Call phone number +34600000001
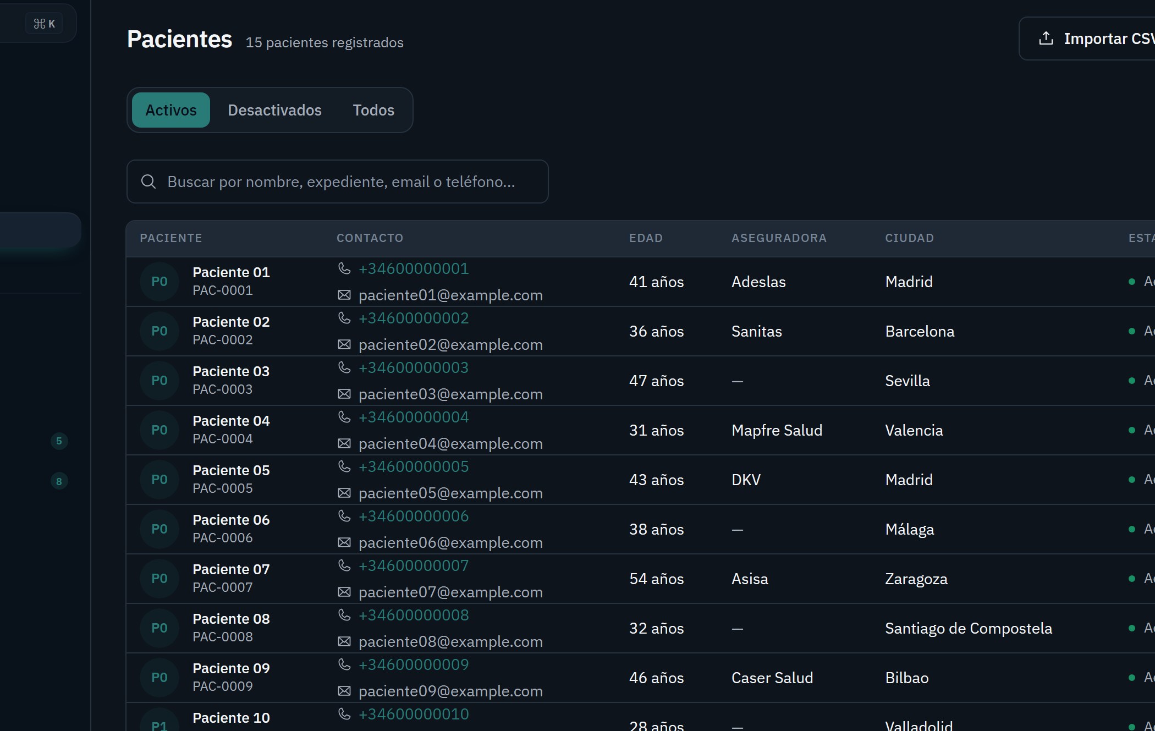 tap(414, 268)
